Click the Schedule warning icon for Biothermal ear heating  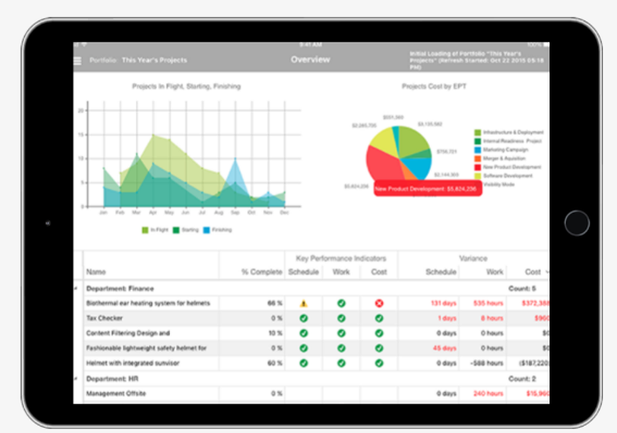coord(304,303)
